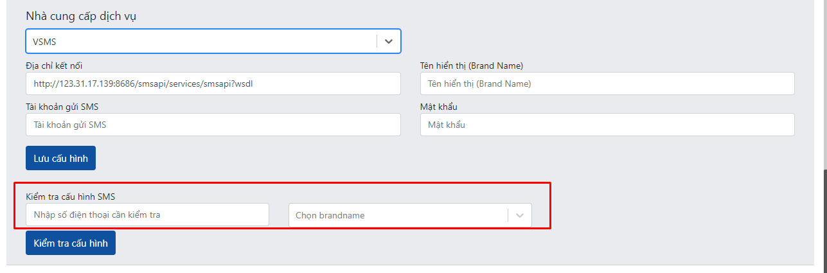Click the Kiểm tra cấu hình SMS label
The image size is (827, 273).
[70, 196]
